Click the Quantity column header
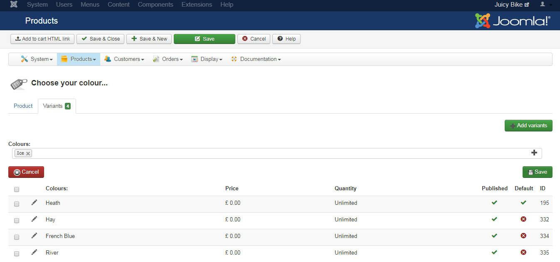This screenshot has width=560, height=262. click(345, 188)
